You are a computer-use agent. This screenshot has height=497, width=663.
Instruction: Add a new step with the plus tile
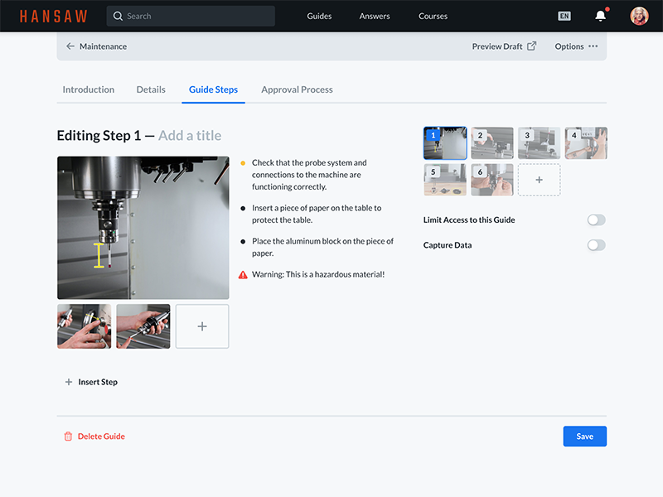539,179
